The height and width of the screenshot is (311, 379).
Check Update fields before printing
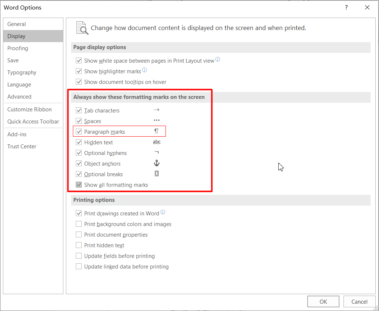tap(79, 256)
